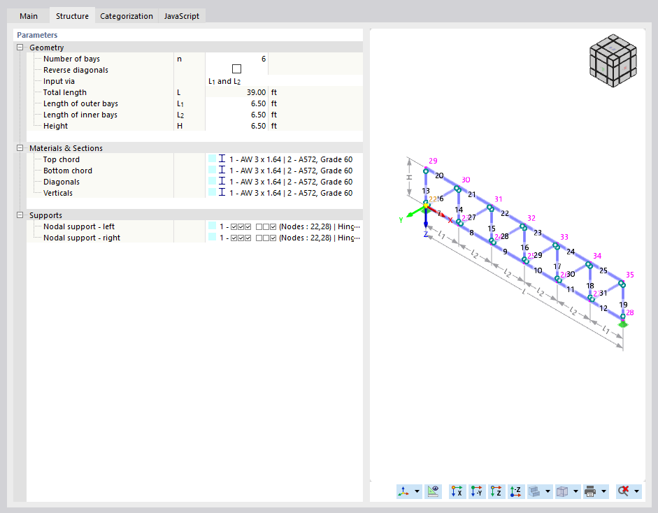Collapse the Materials & Sections section
The image size is (658, 513).
coord(20,147)
